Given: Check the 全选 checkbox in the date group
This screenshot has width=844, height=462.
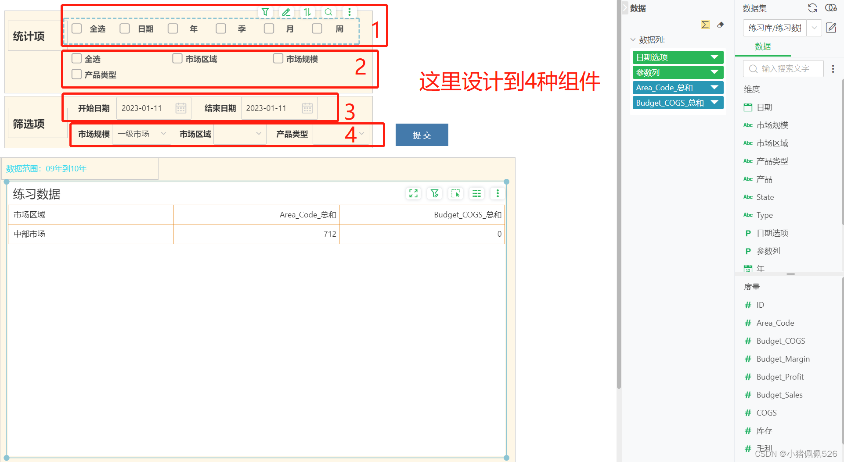Looking at the screenshot, I should pyautogui.click(x=76, y=28).
